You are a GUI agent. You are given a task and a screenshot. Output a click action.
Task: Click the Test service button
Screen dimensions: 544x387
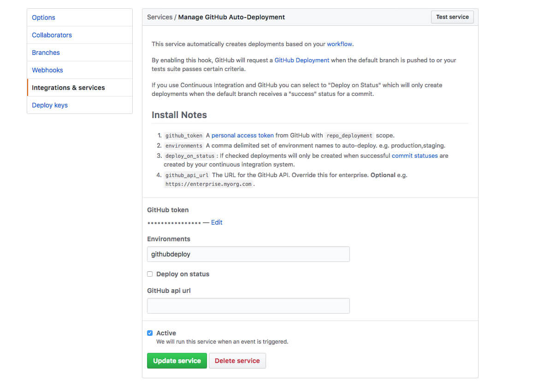(x=452, y=17)
